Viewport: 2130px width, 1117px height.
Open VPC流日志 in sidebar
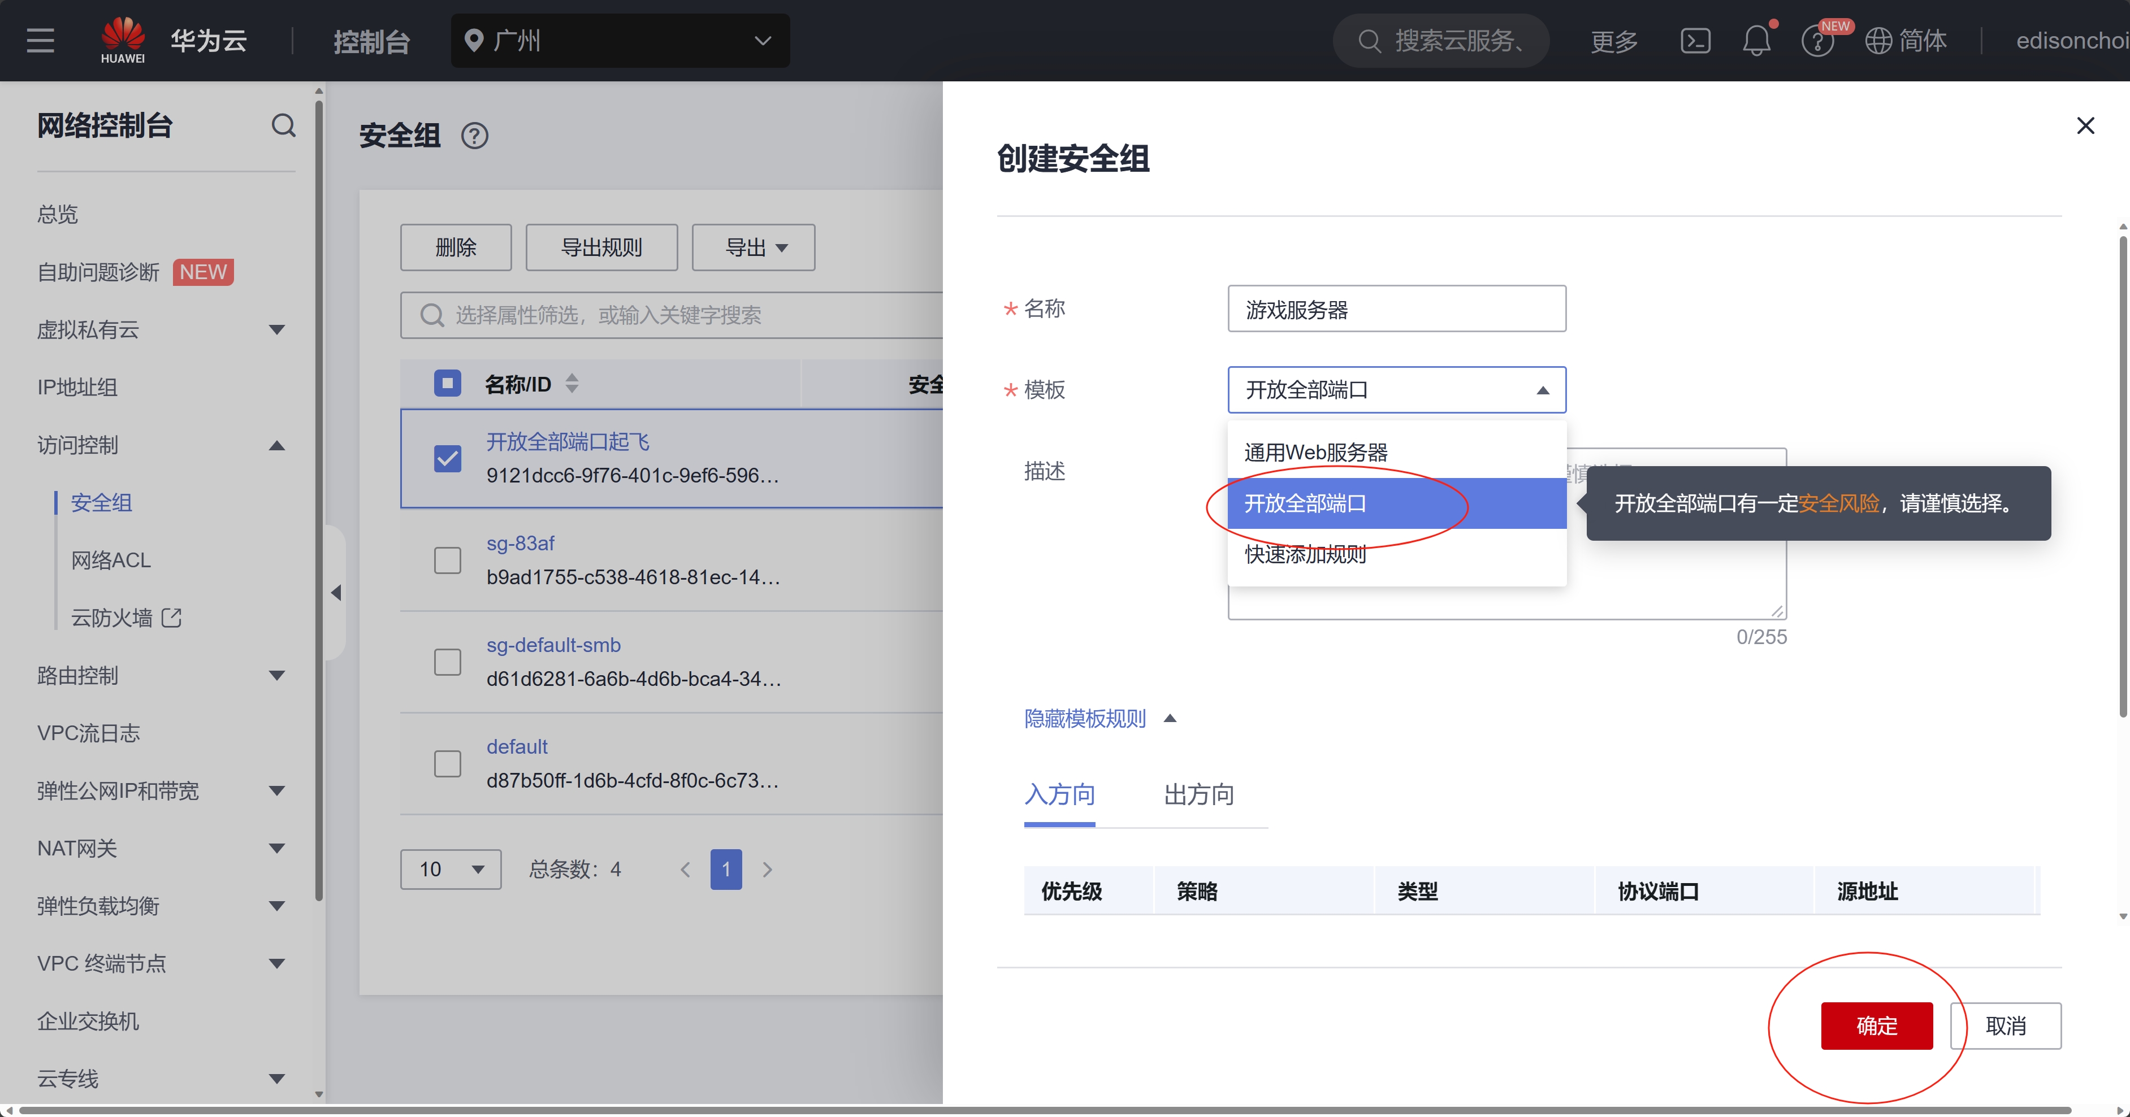click(89, 733)
